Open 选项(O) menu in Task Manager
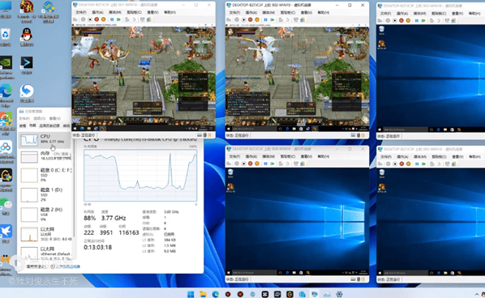This screenshot has height=298, width=485. [39, 118]
